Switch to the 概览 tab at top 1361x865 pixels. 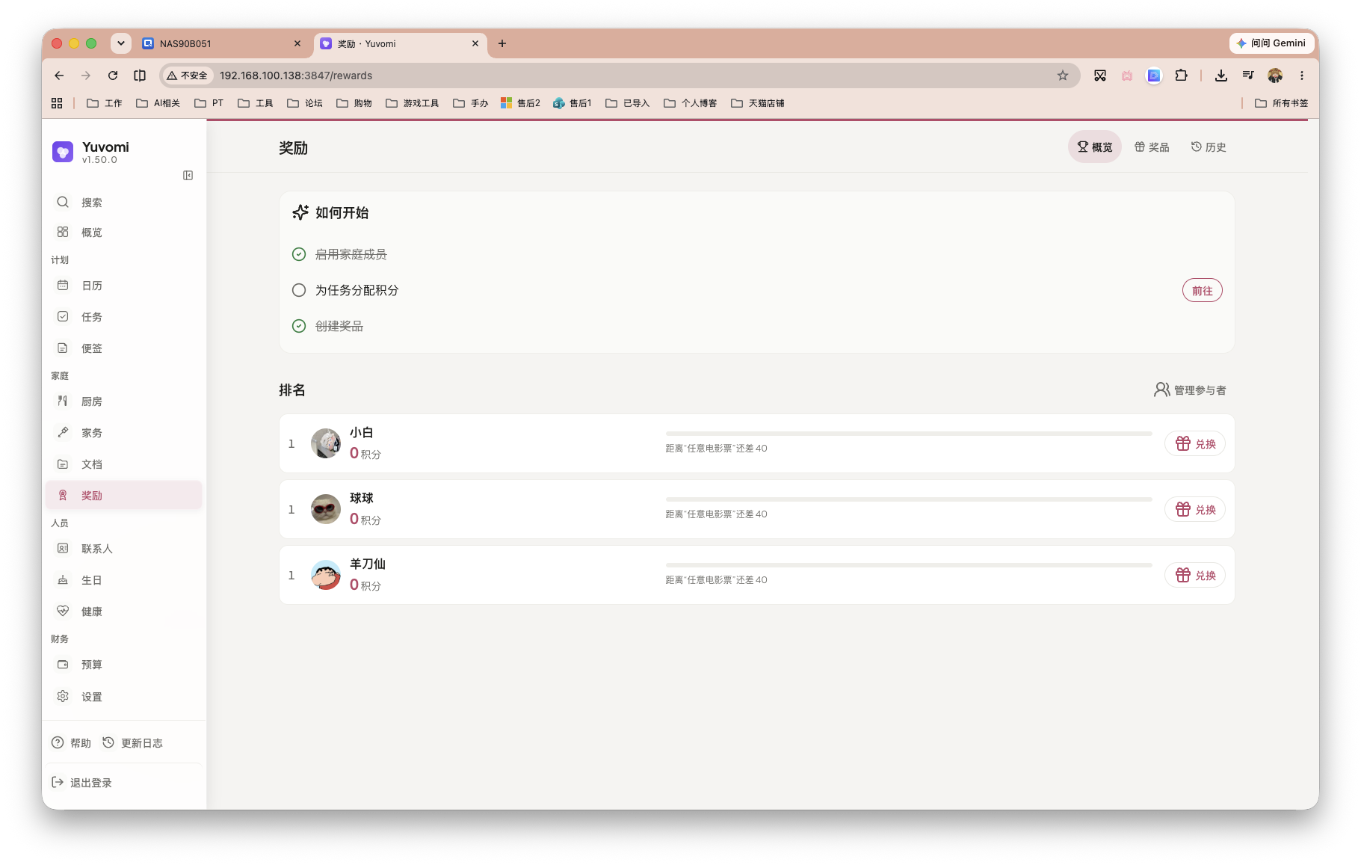1094,147
